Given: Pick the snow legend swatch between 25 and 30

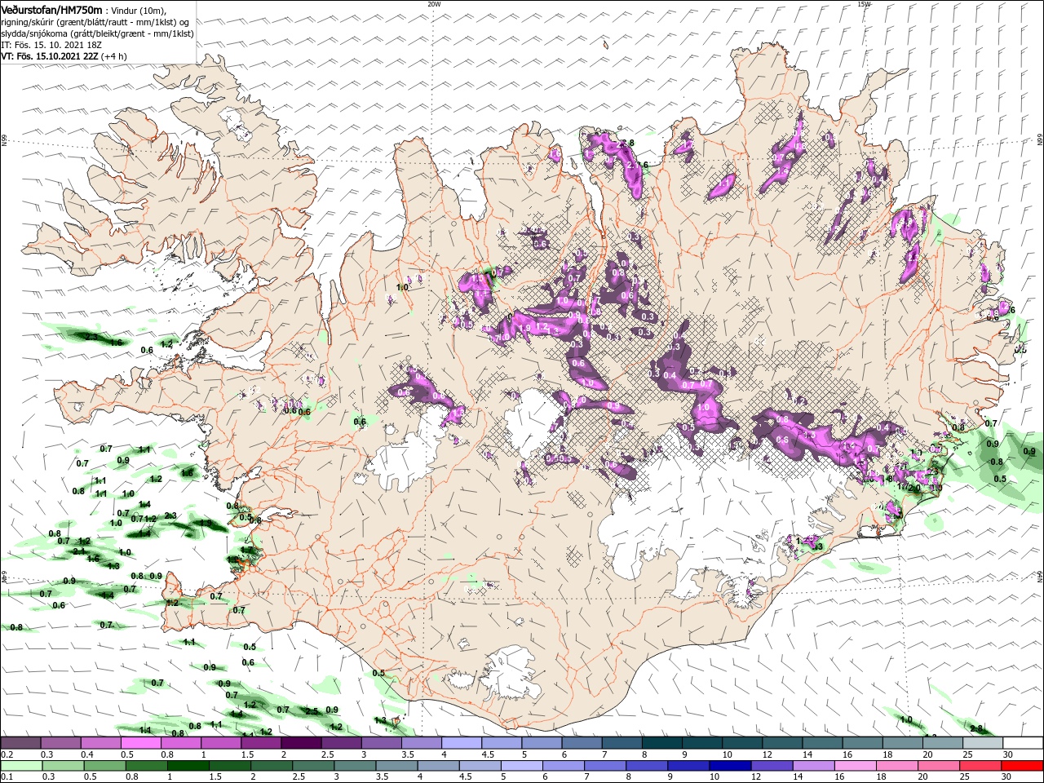Looking at the screenshot, I should tap(984, 743).
